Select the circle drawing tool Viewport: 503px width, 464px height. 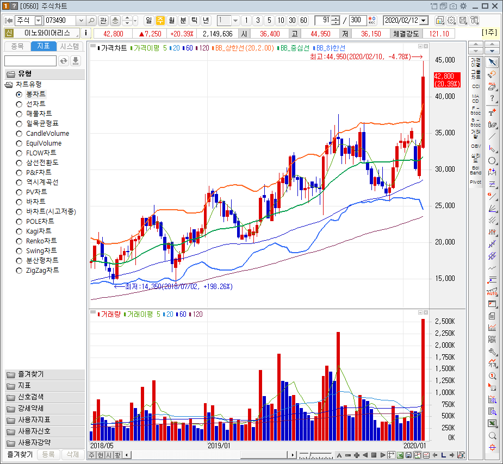pyautogui.click(x=492, y=161)
